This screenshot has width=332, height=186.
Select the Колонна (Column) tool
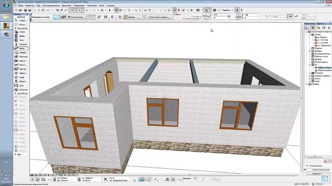coord(21,44)
